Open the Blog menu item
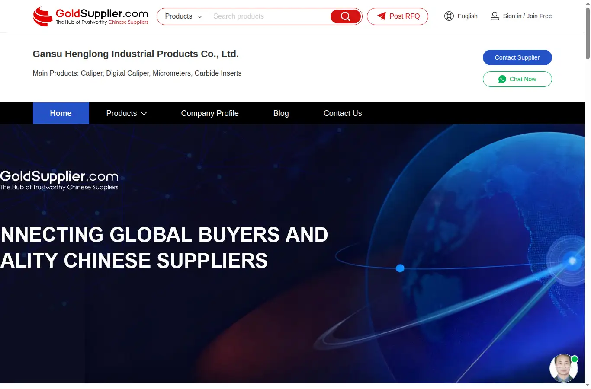The image size is (591, 389). pos(281,113)
